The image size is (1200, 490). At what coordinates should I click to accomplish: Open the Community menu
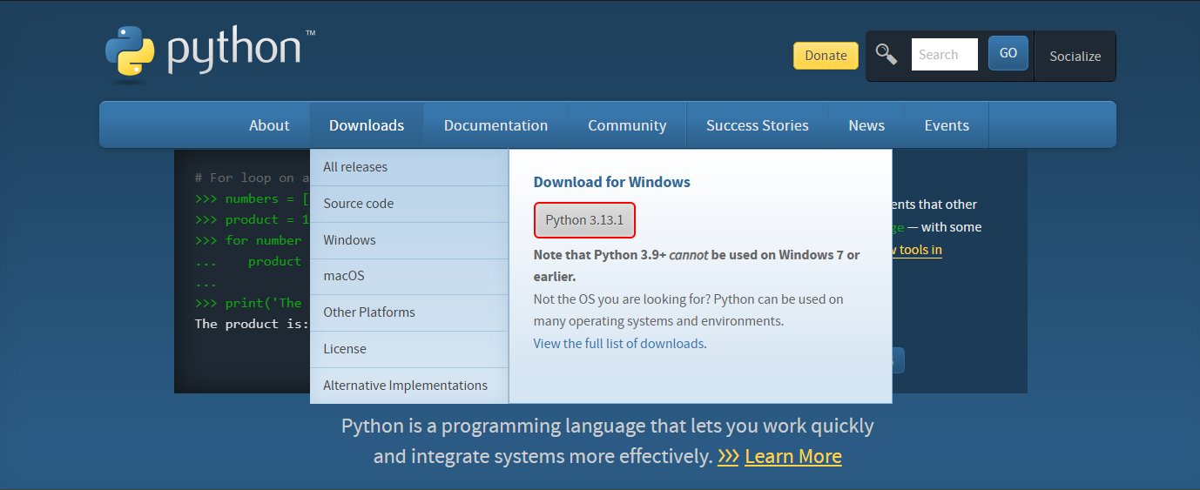coord(627,125)
